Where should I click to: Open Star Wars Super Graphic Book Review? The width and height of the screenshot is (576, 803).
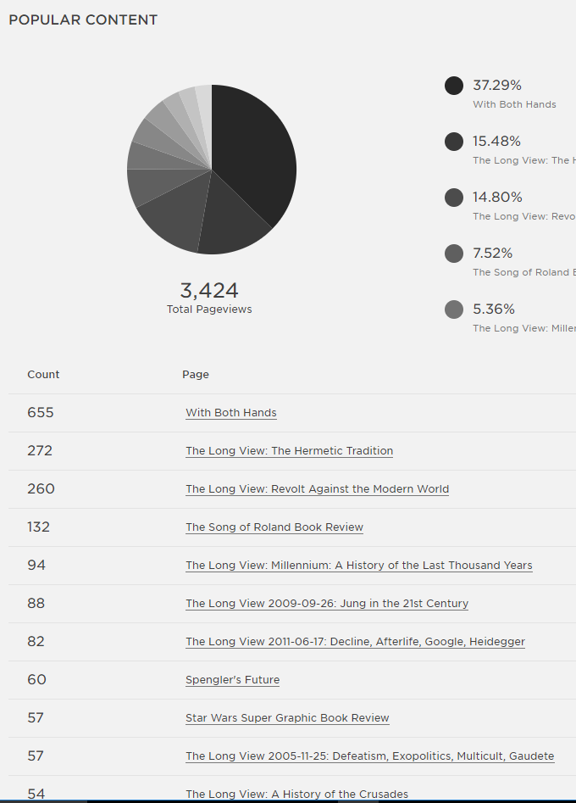[287, 717]
